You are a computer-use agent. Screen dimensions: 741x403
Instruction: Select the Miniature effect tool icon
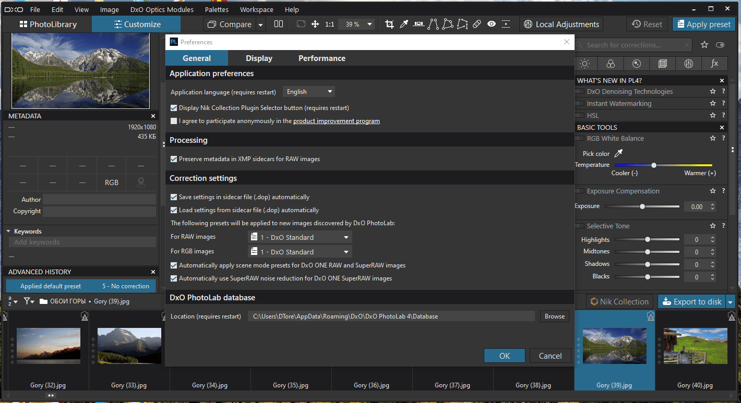click(x=506, y=24)
